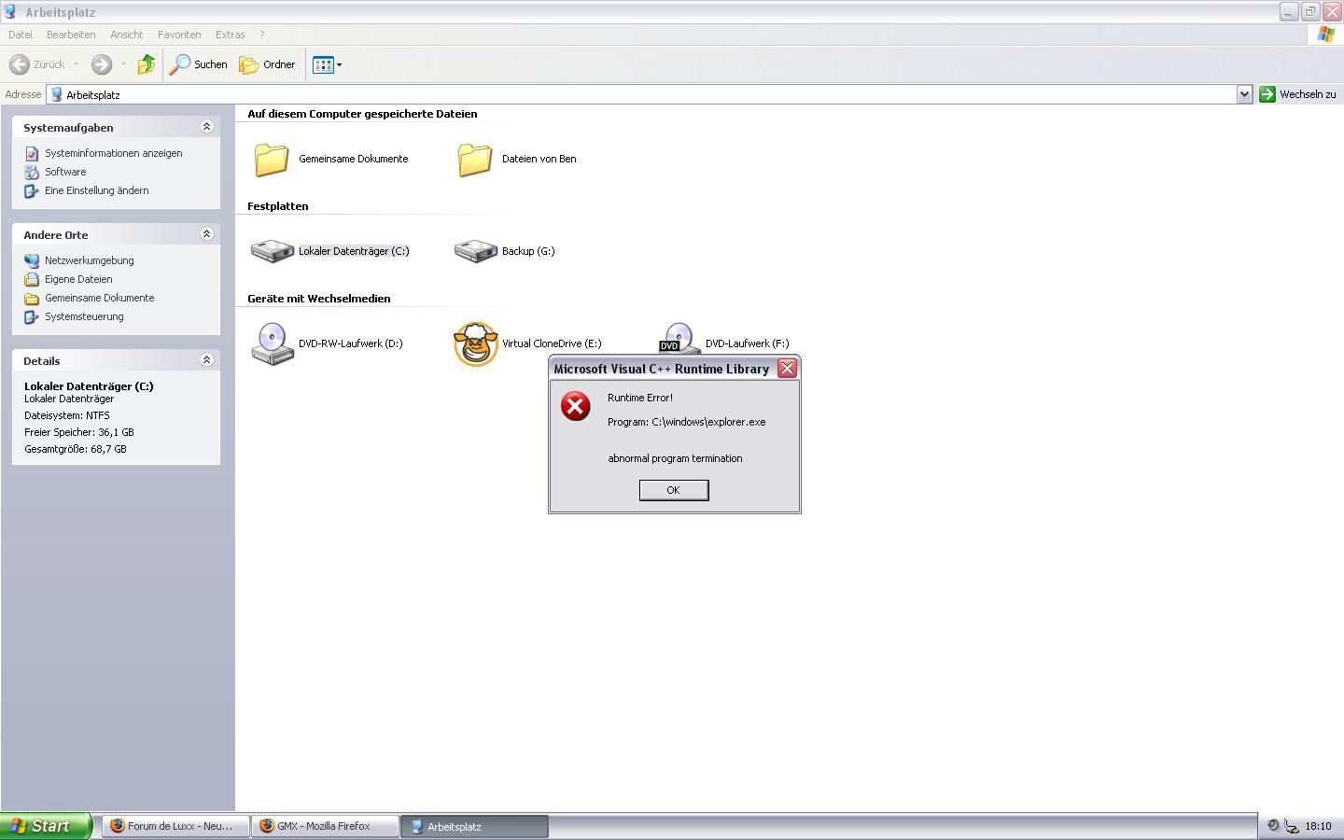The height and width of the screenshot is (840, 1344).
Task: Click the Software sidebar icon
Action: (x=32, y=172)
